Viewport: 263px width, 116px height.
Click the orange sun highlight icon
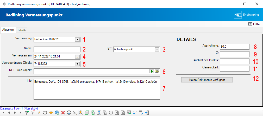coord(51,113)
